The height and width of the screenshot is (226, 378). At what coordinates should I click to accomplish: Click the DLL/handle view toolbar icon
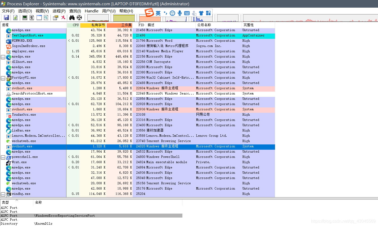(46, 17)
